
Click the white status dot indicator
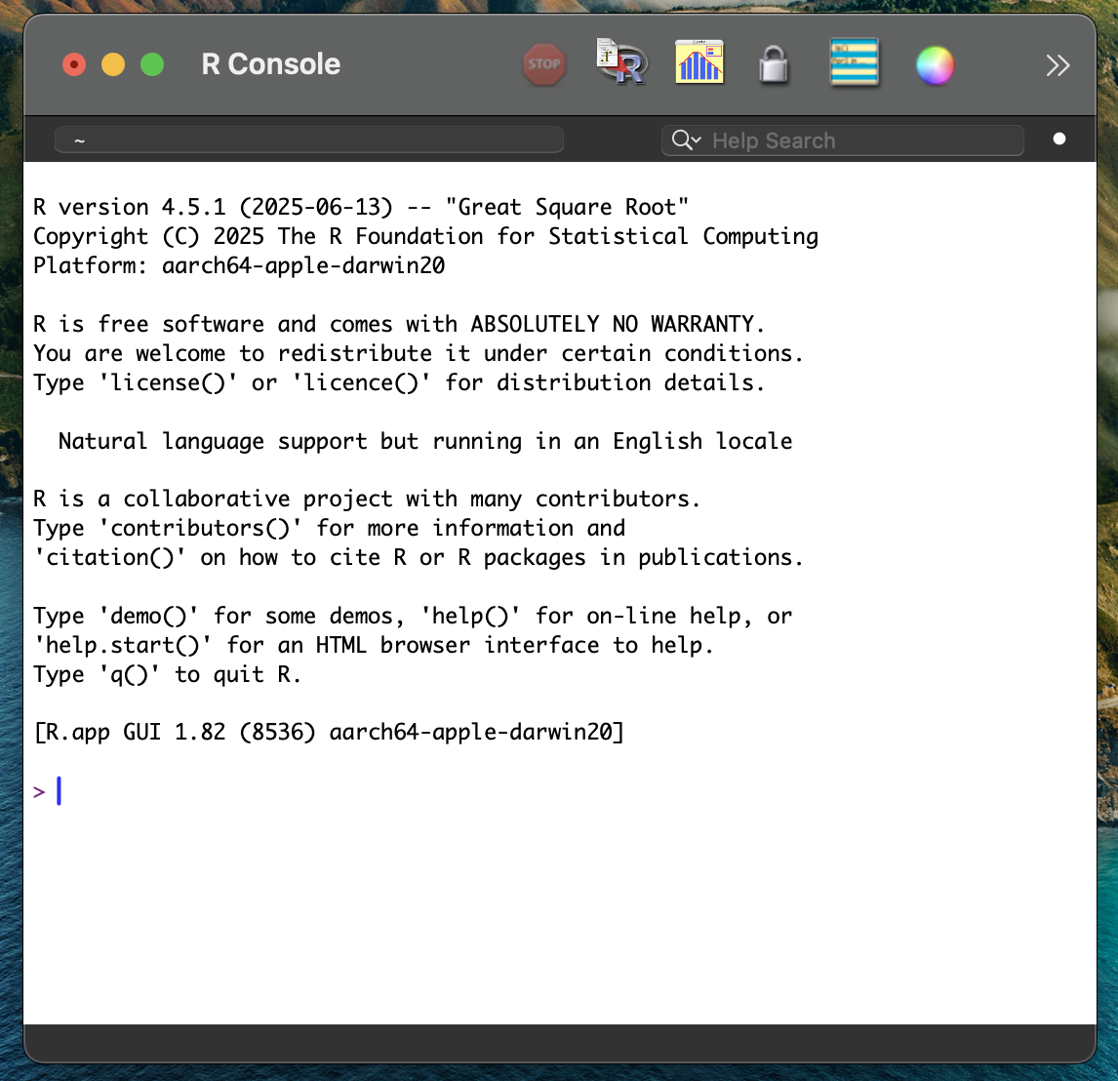tap(1058, 140)
